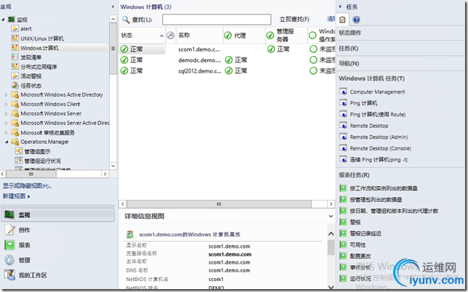This screenshot has width=468, height=292.
Task: Select UNIX/Linux 计算机 view
Action: click(x=42, y=38)
